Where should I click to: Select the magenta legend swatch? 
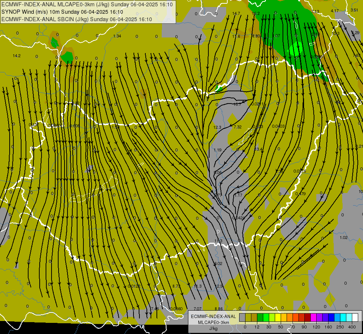pos(313,317)
